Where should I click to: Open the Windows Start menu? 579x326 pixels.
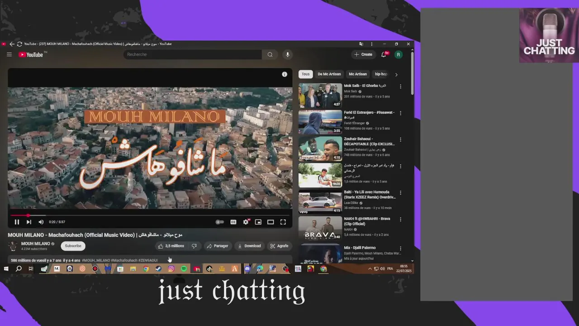[x=6, y=269]
